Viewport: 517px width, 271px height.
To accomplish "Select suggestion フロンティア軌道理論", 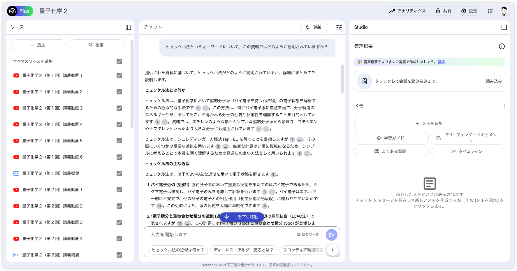I will pos(303,250).
